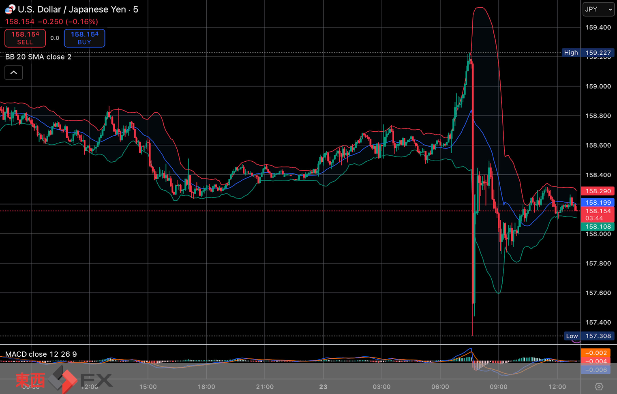Collapse the indicator legend with chevron button
The image size is (617, 394).
tap(14, 73)
